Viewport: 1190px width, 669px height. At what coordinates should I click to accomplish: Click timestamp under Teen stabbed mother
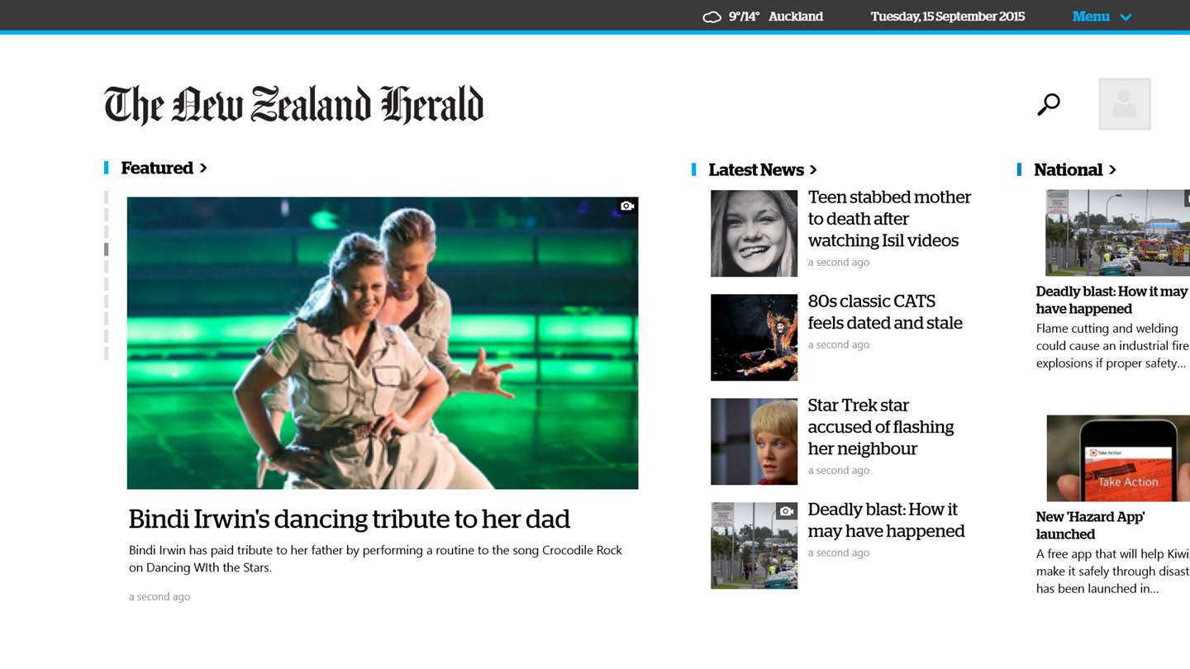(x=839, y=262)
